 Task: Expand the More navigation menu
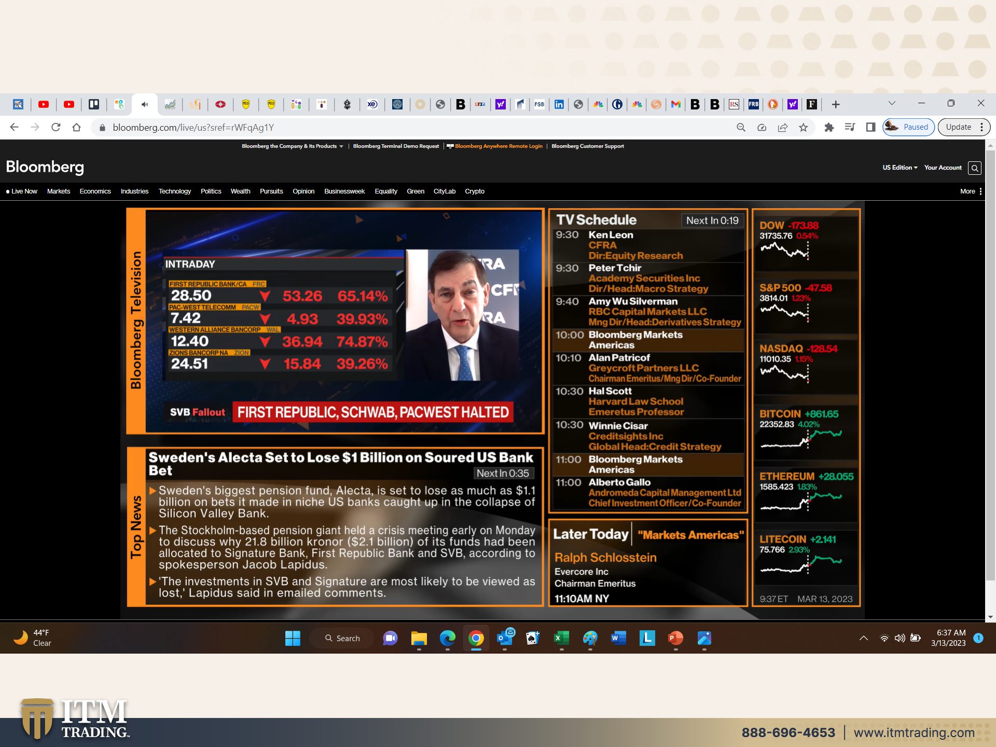click(x=971, y=191)
